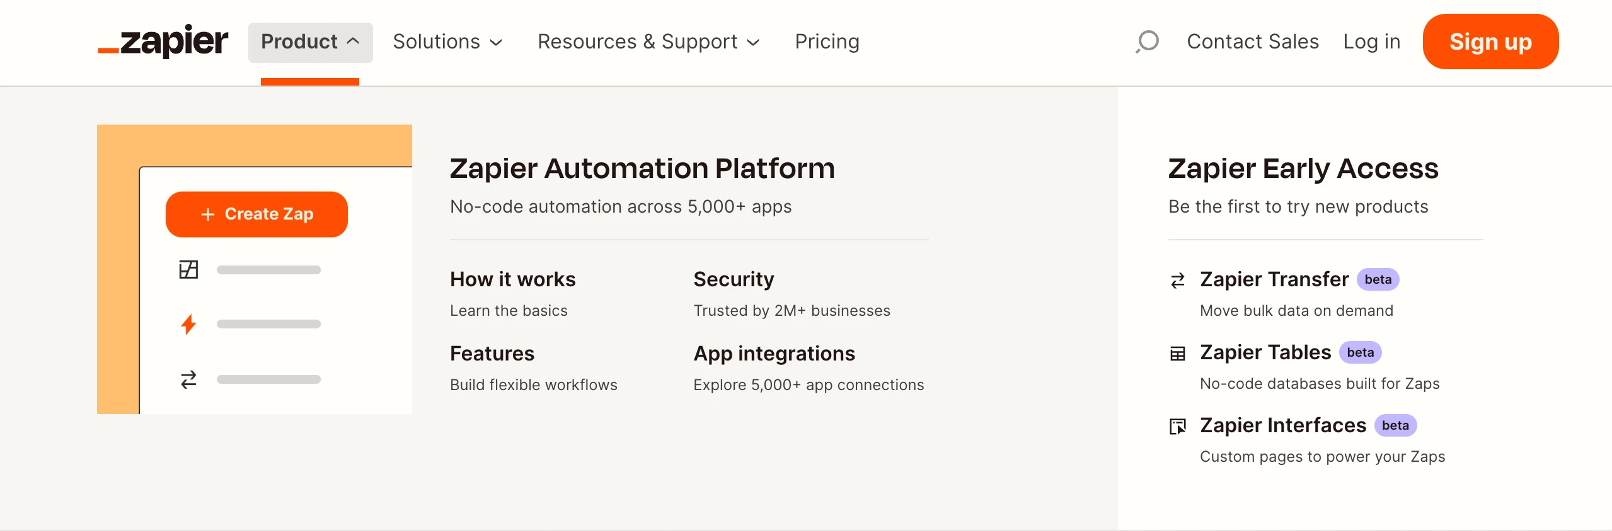Click 'Learn the basics' text

[x=509, y=311]
